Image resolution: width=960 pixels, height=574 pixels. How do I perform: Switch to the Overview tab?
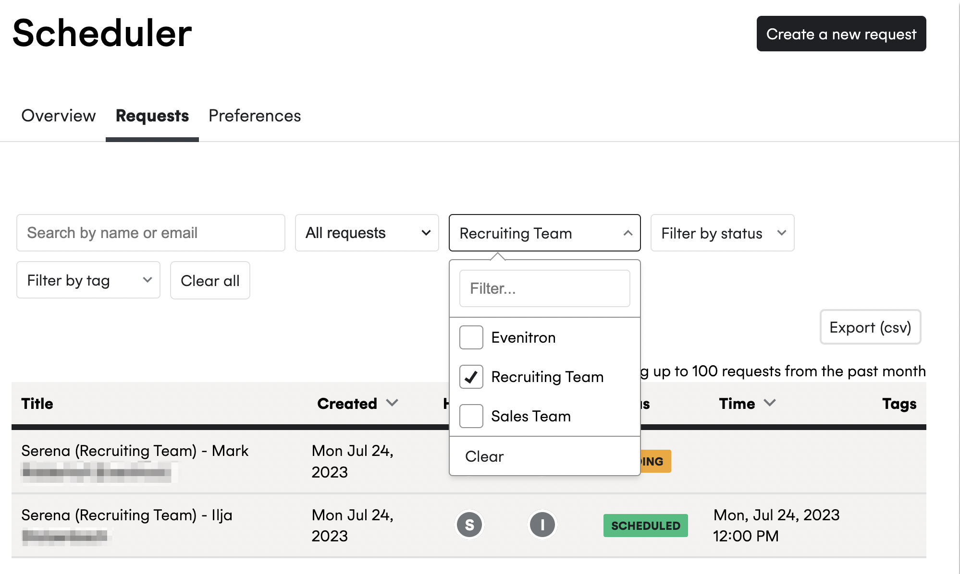(59, 116)
